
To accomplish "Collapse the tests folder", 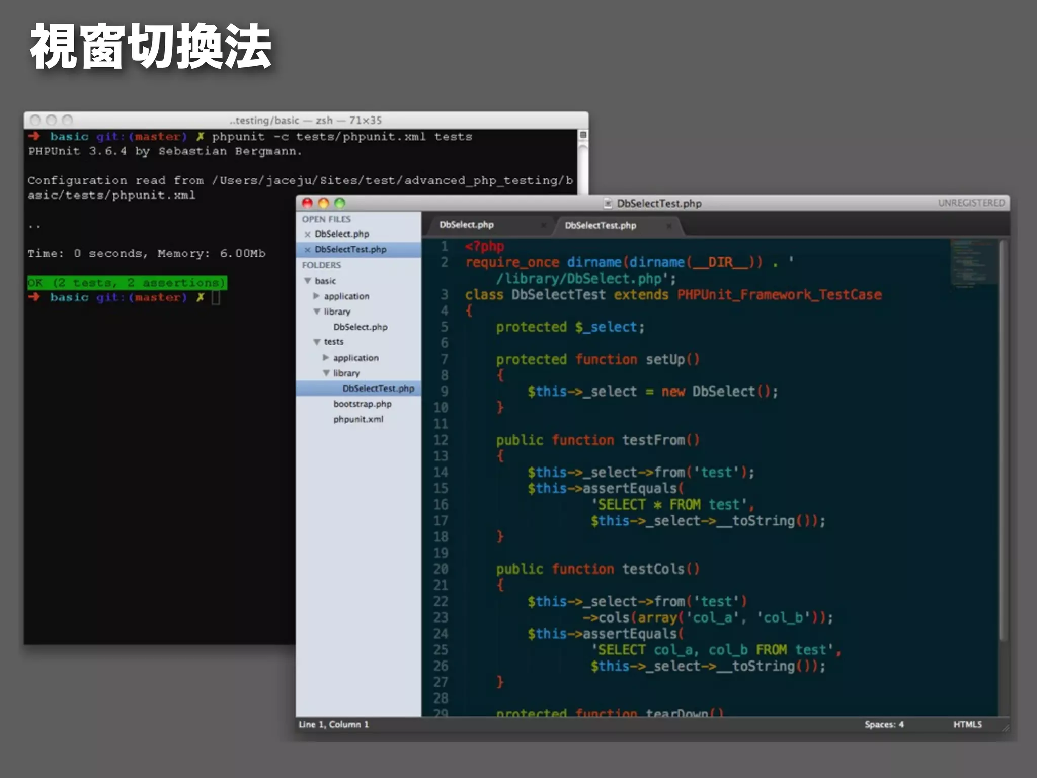I will tap(316, 342).
